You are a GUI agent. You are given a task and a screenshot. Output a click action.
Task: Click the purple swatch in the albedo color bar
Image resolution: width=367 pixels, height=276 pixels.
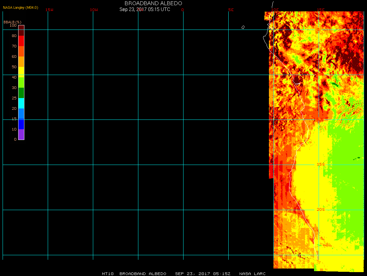[x=21, y=134]
